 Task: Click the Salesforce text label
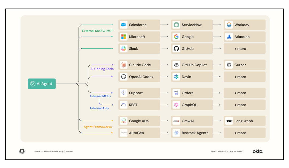tap(138, 25)
